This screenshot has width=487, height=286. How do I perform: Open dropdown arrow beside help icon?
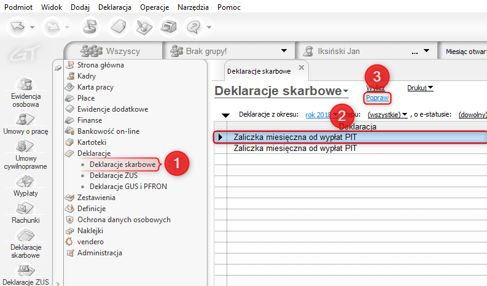(x=209, y=28)
